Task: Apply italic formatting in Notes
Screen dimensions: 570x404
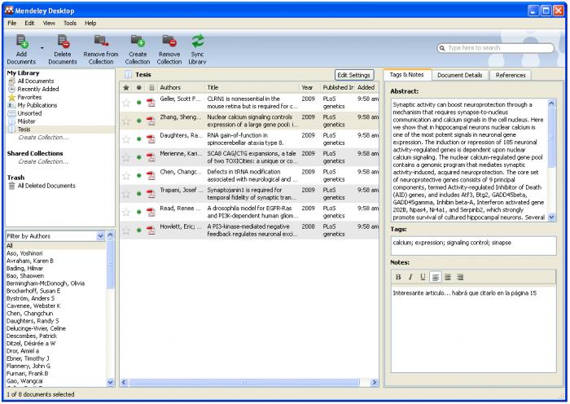Action: [x=410, y=277]
